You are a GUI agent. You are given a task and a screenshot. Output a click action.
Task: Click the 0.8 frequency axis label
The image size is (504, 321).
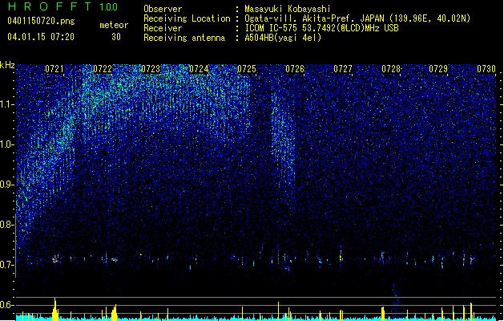[x=7, y=225]
